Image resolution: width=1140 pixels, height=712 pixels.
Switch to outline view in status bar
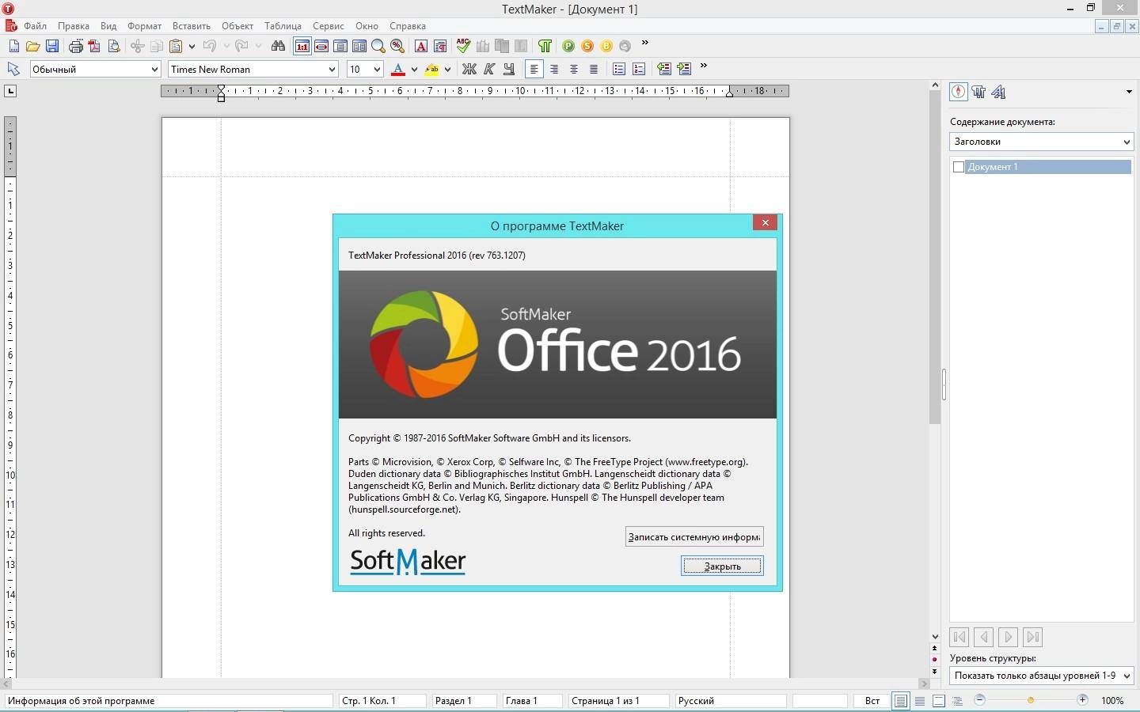(x=958, y=701)
